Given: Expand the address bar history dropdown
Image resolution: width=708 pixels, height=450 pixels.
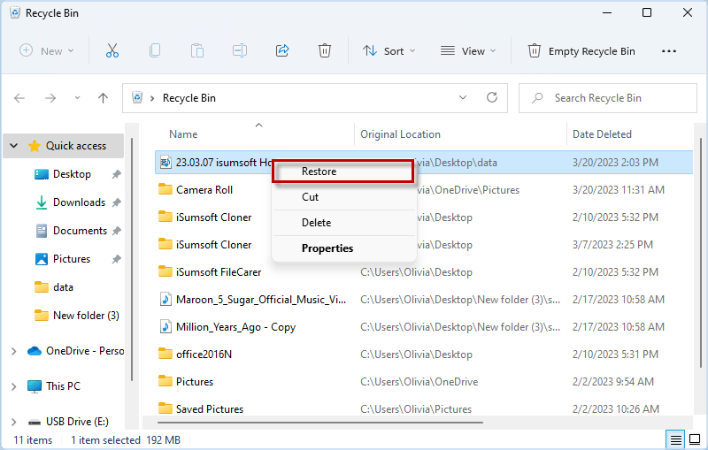Looking at the screenshot, I should pos(463,97).
